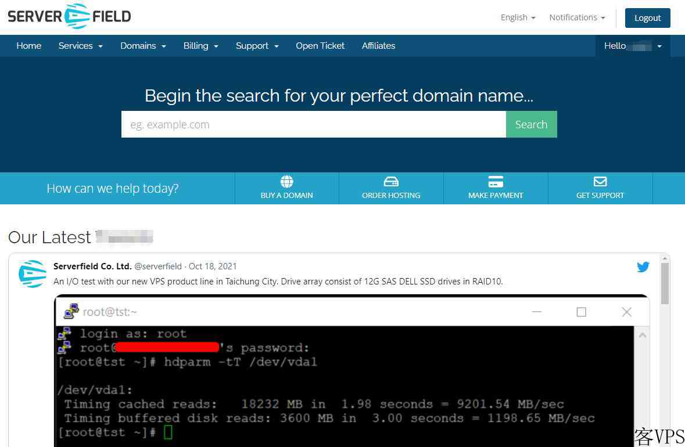
Task: Click the Logout button
Action: coord(647,18)
